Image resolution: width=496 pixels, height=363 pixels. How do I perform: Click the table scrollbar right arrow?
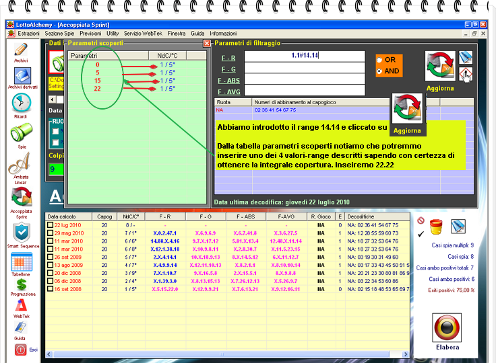click(406, 354)
